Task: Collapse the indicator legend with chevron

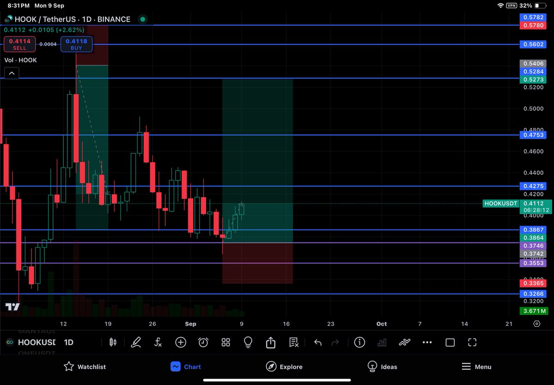Action: (x=12, y=72)
